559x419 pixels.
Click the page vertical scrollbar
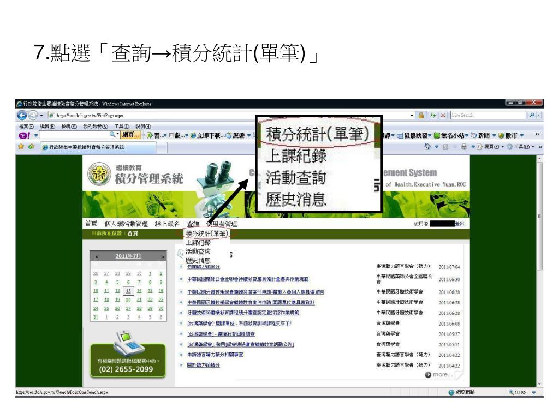539,271
